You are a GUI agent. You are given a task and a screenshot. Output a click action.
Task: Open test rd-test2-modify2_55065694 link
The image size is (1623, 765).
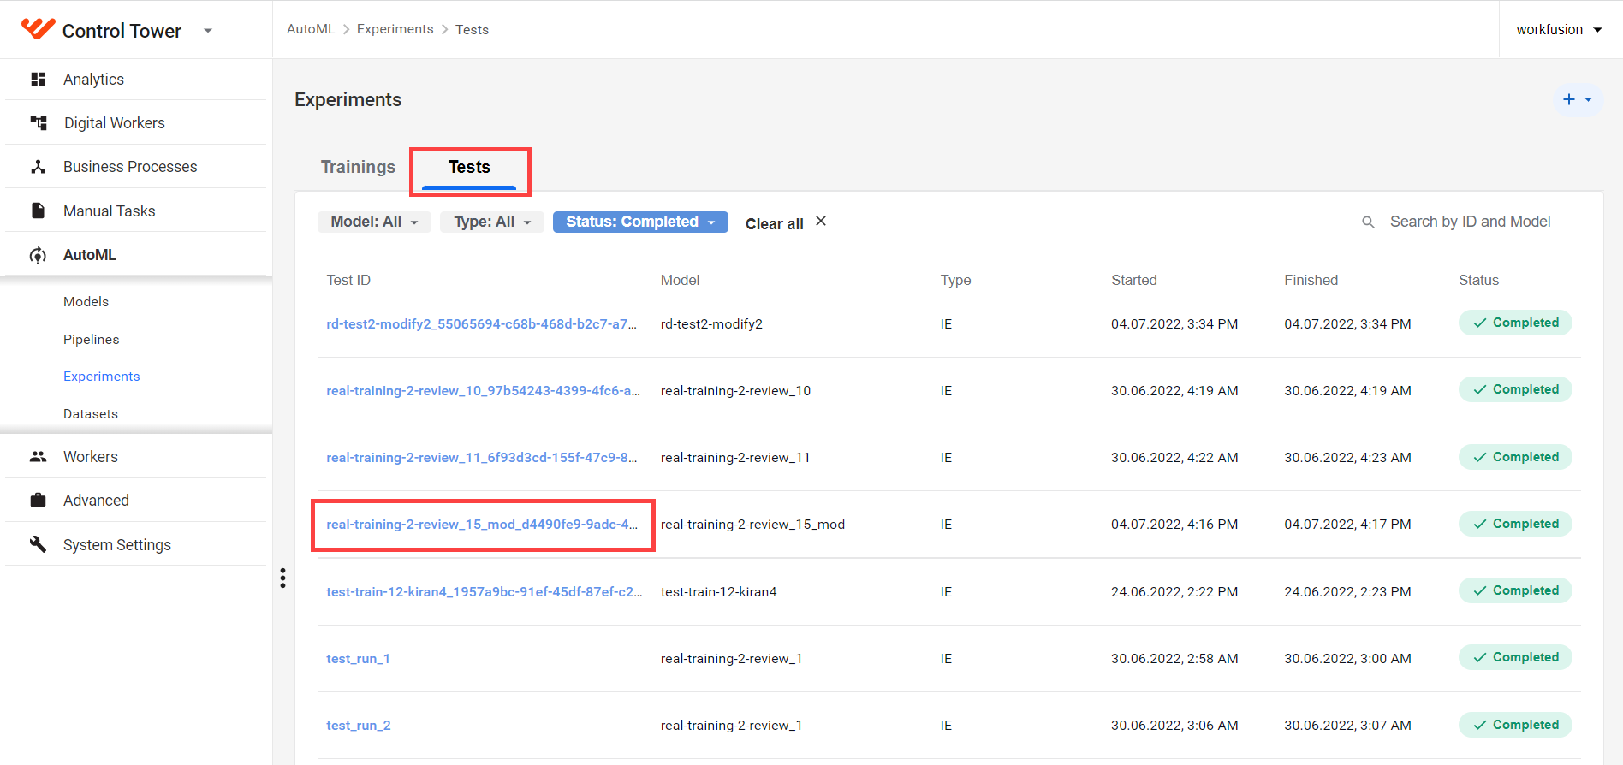(481, 324)
